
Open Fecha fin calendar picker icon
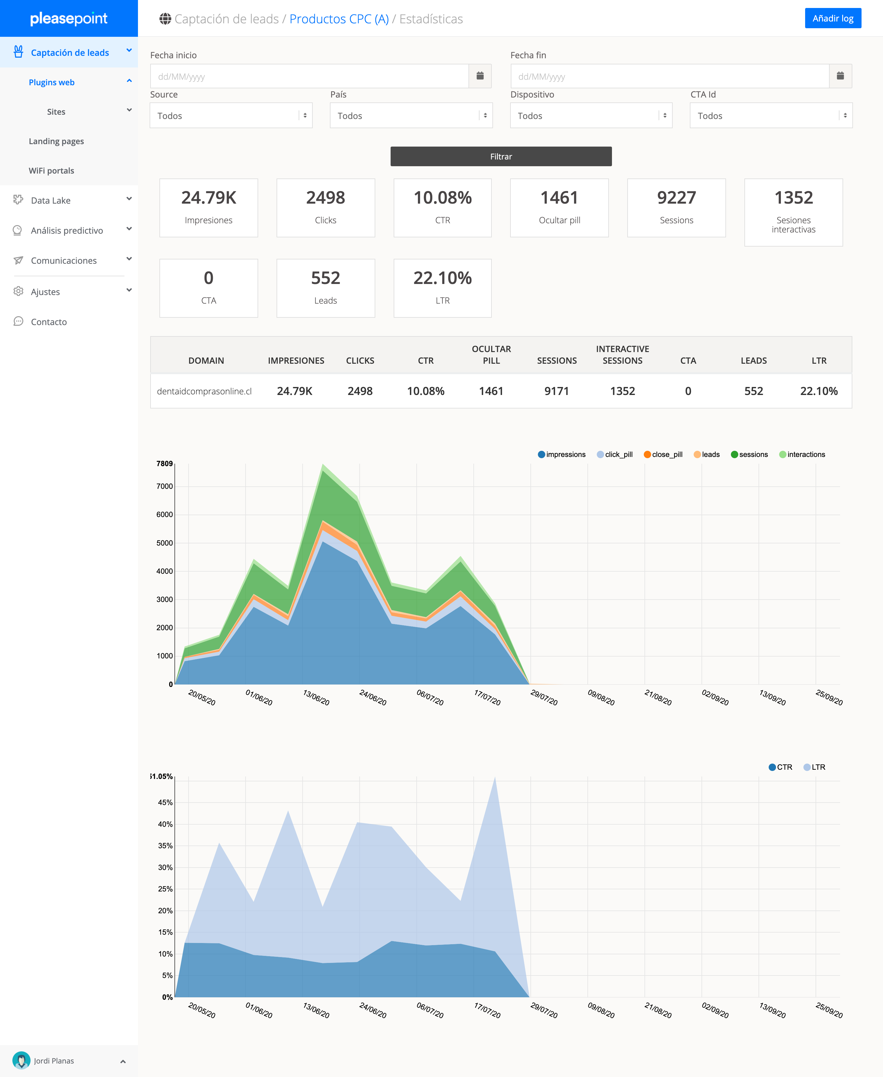click(840, 76)
